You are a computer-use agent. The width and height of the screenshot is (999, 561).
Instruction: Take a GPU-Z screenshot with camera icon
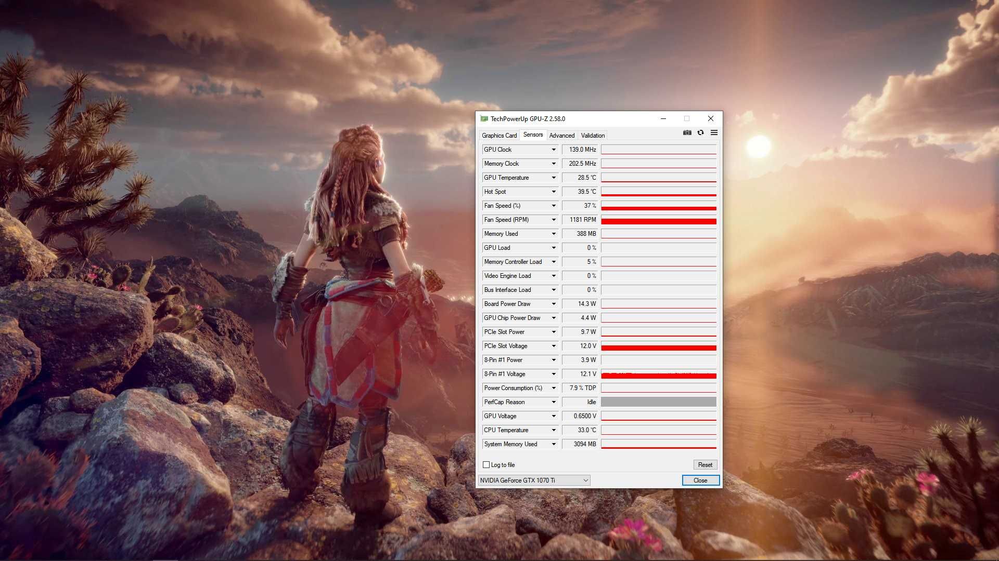[x=687, y=133]
